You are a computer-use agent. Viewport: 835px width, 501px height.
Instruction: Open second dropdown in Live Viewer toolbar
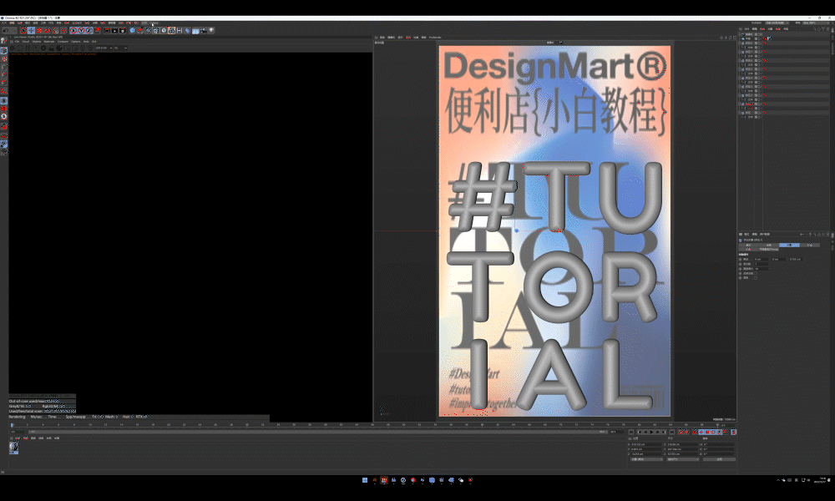pyautogui.click(x=120, y=48)
